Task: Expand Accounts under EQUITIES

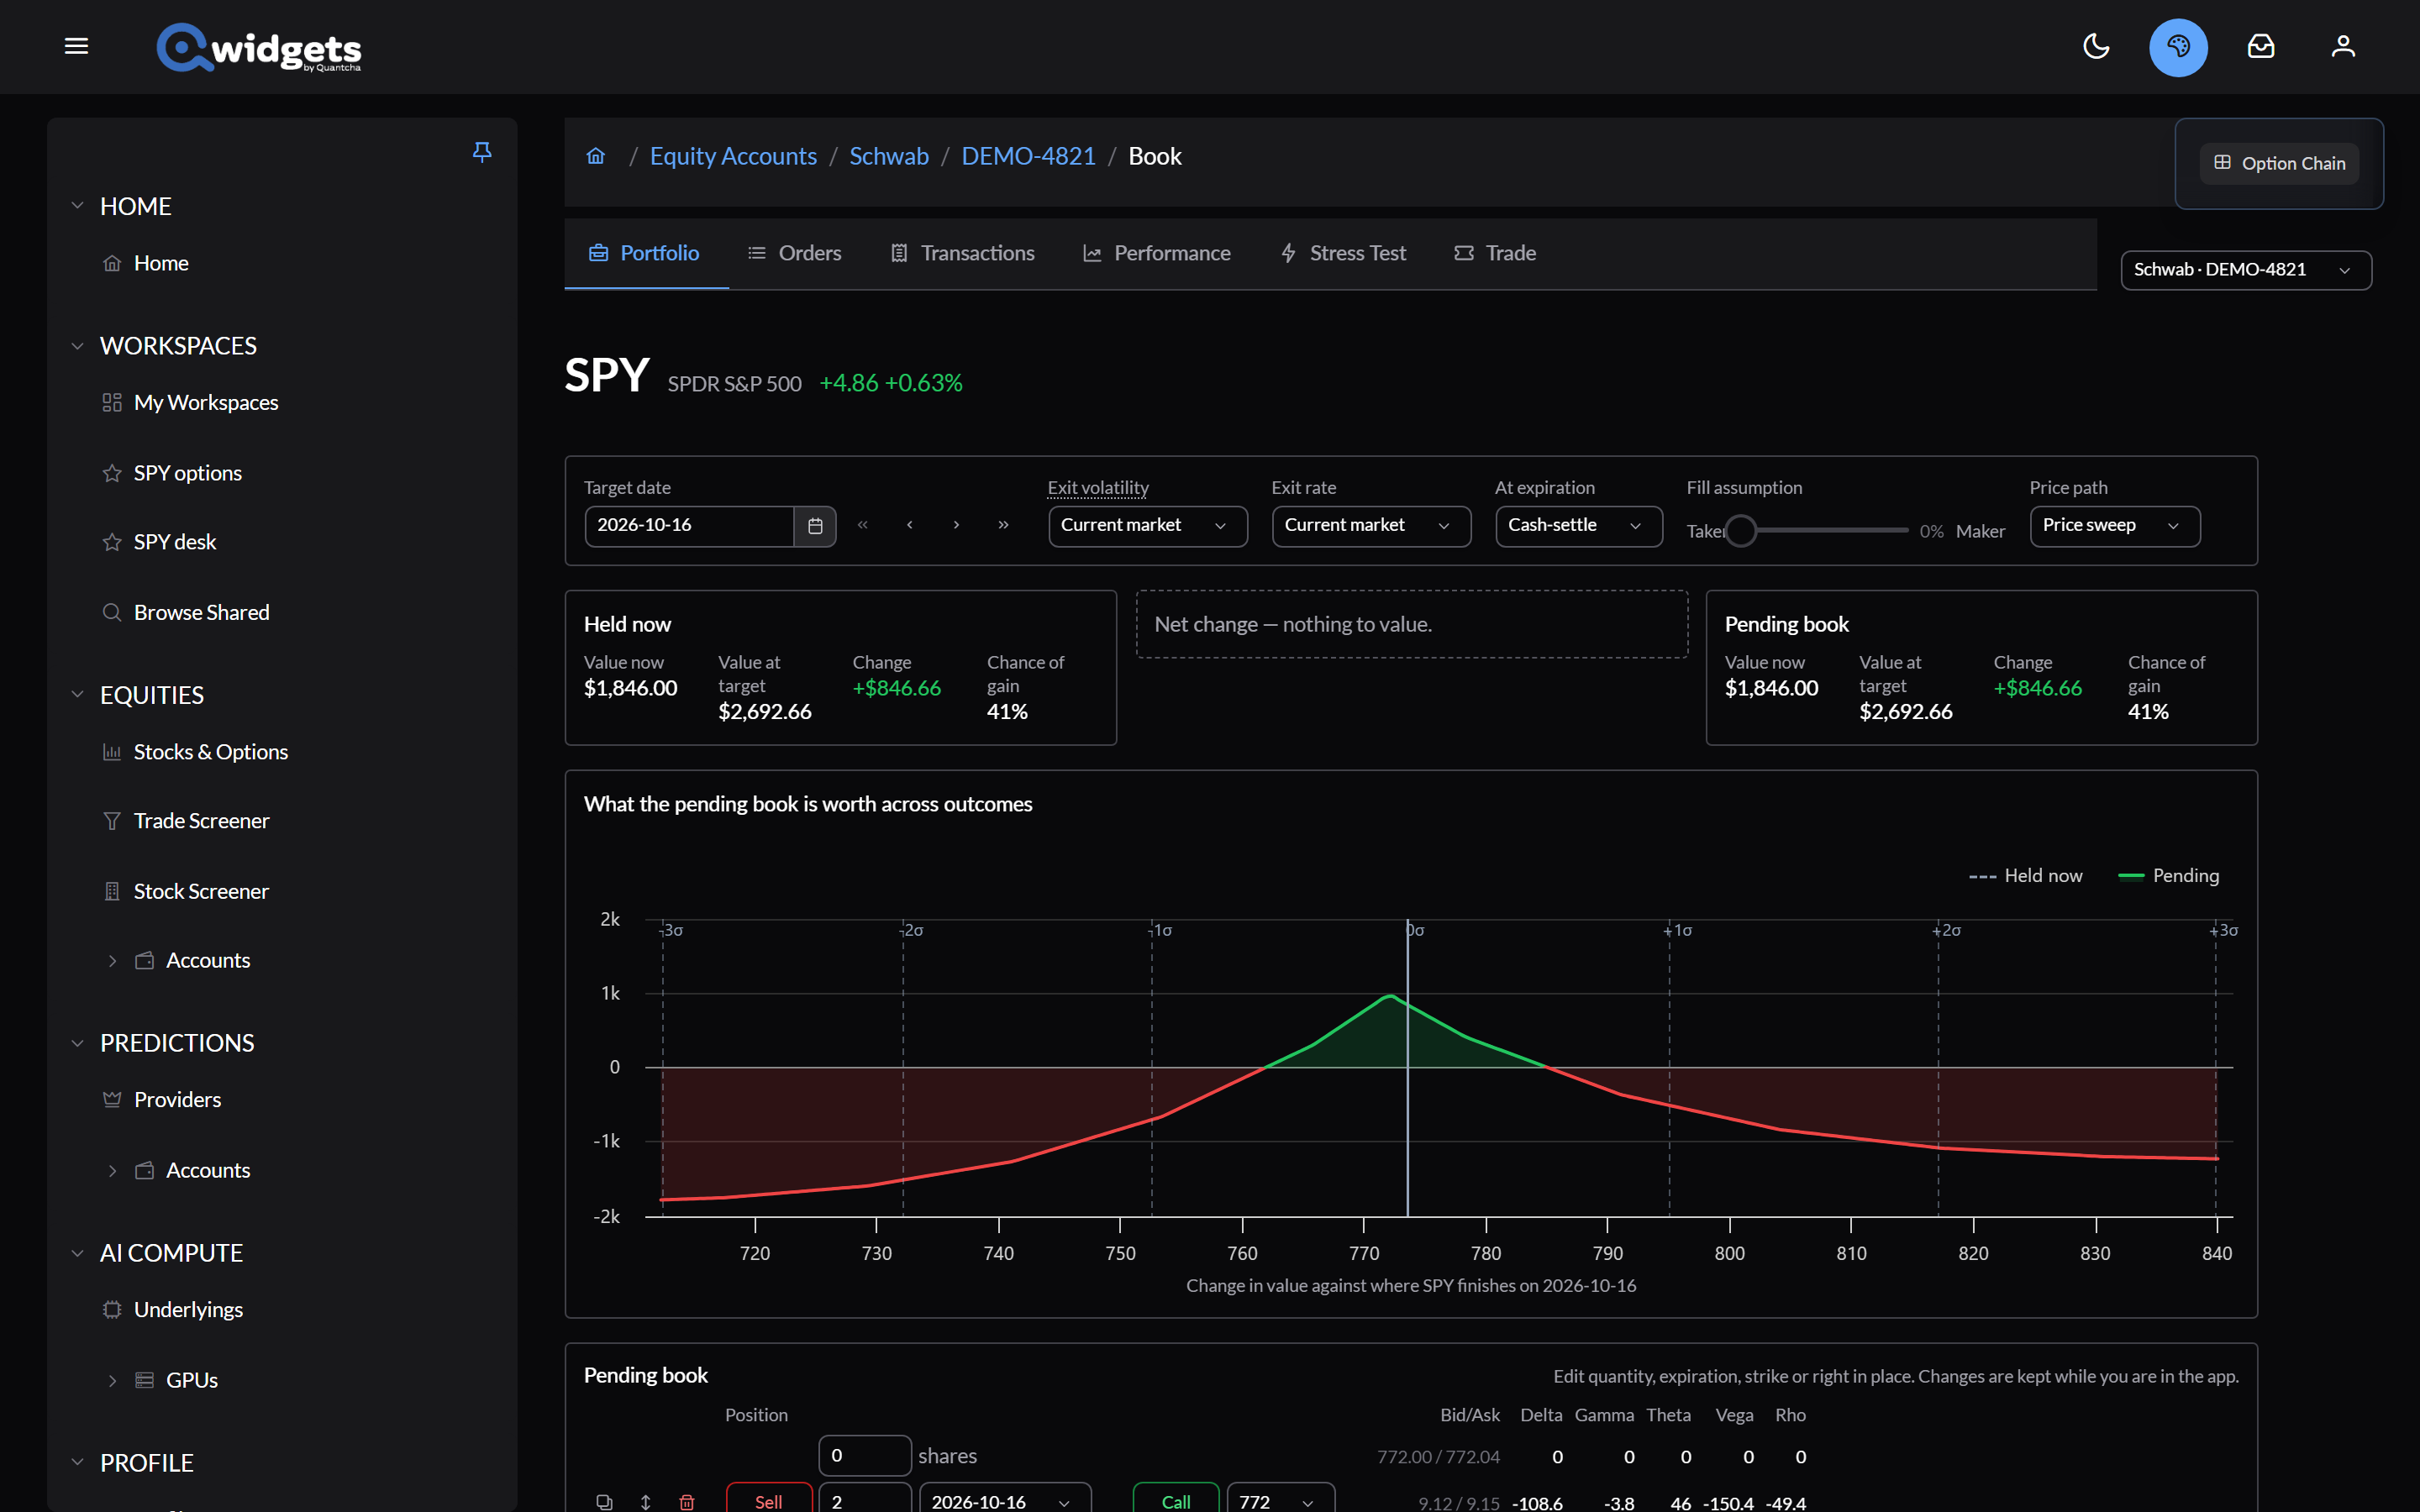Action: tap(112, 961)
